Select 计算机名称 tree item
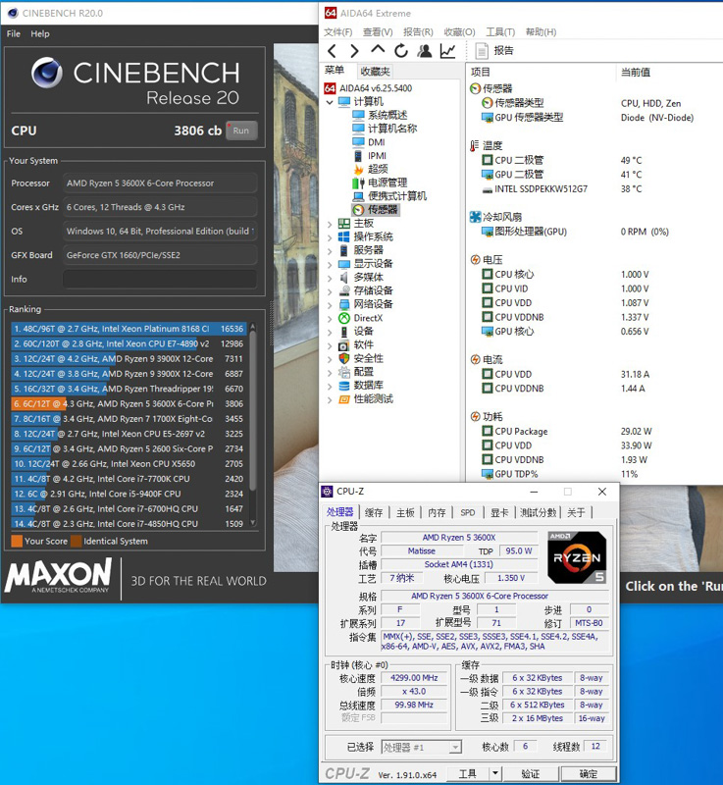This screenshot has height=785, width=723. tap(392, 129)
